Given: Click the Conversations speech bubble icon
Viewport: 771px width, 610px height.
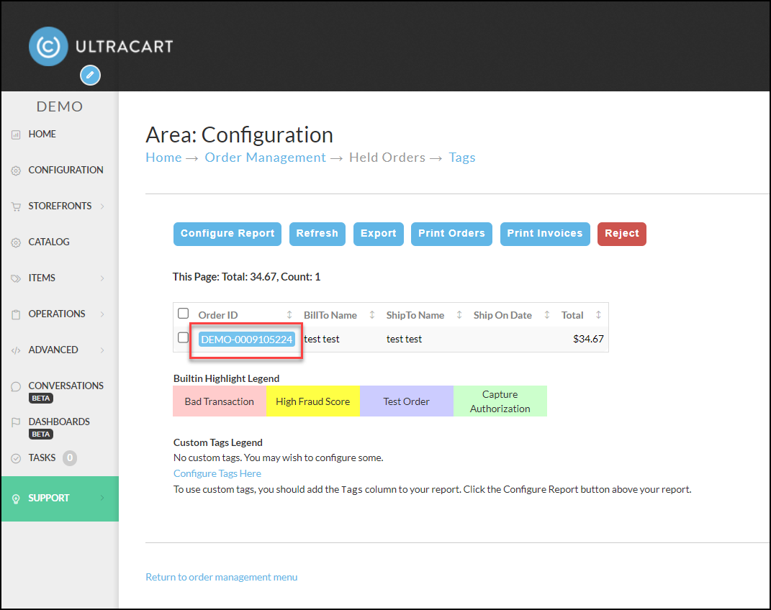Looking at the screenshot, I should tap(16, 386).
